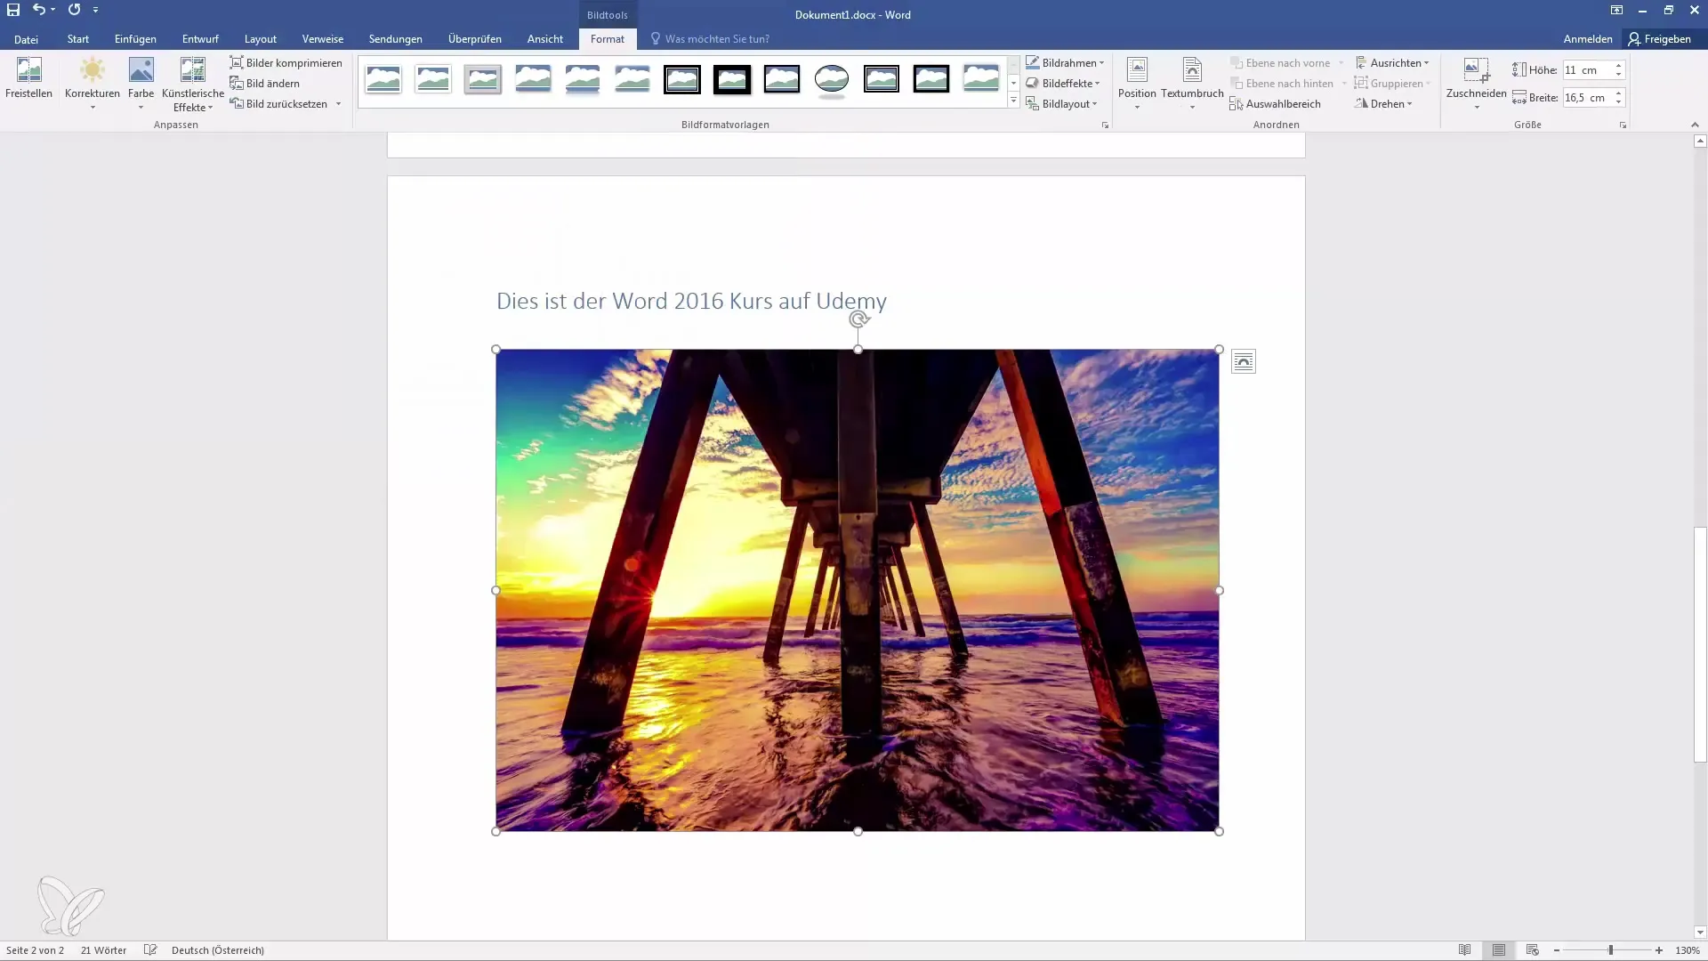Click the vertical scrollbar thumb
Screen dimensions: 1708x961
tap(1700, 645)
